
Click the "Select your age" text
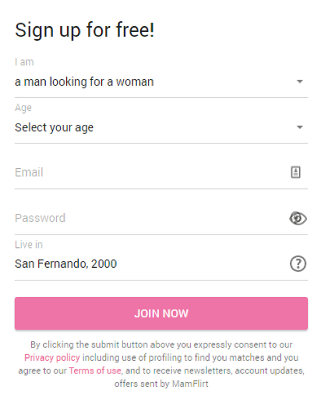54,128
